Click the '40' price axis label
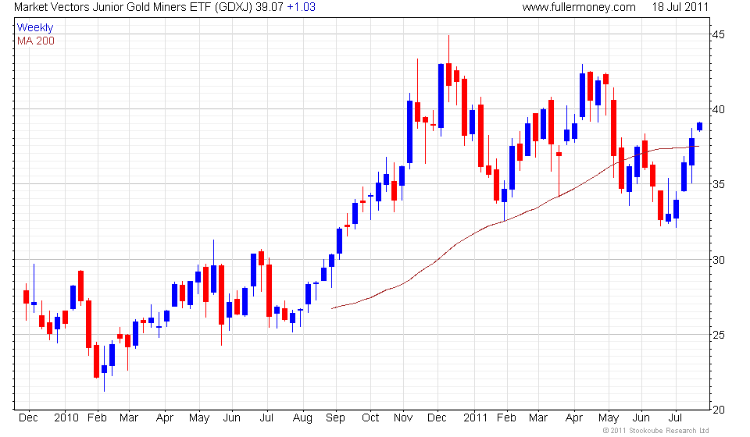 (719, 109)
